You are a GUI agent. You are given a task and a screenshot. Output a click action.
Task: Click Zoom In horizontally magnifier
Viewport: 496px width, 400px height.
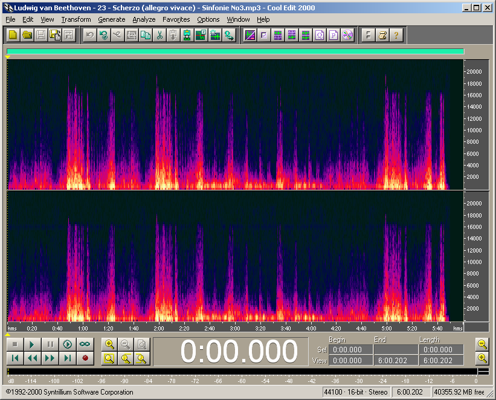(x=110, y=344)
